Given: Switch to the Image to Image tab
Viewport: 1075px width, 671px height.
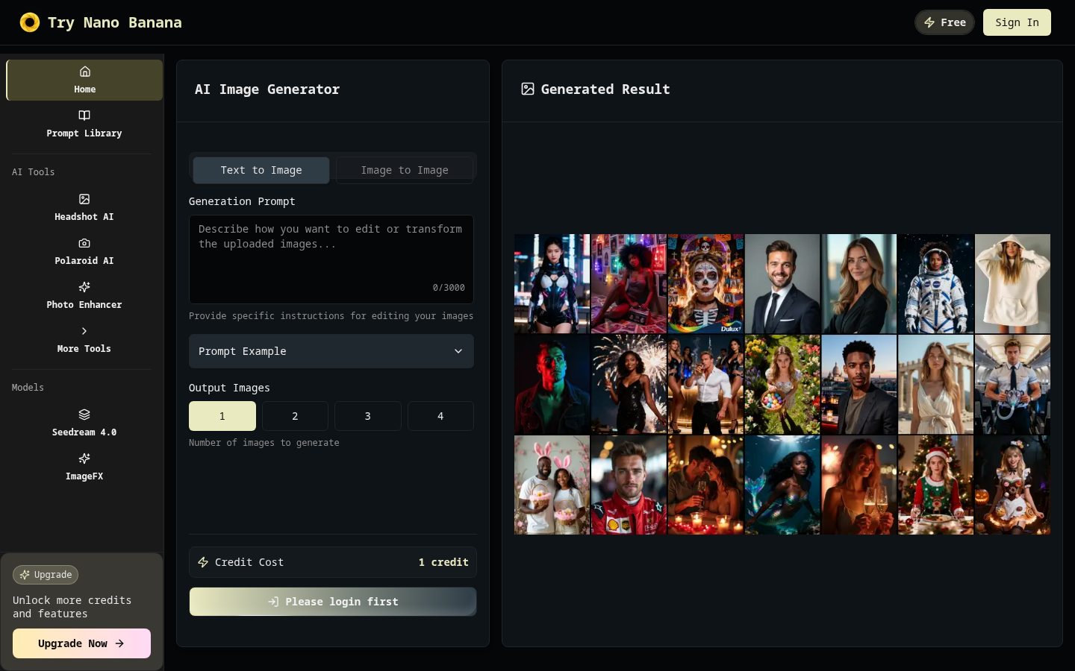Looking at the screenshot, I should (x=405, y=170).
